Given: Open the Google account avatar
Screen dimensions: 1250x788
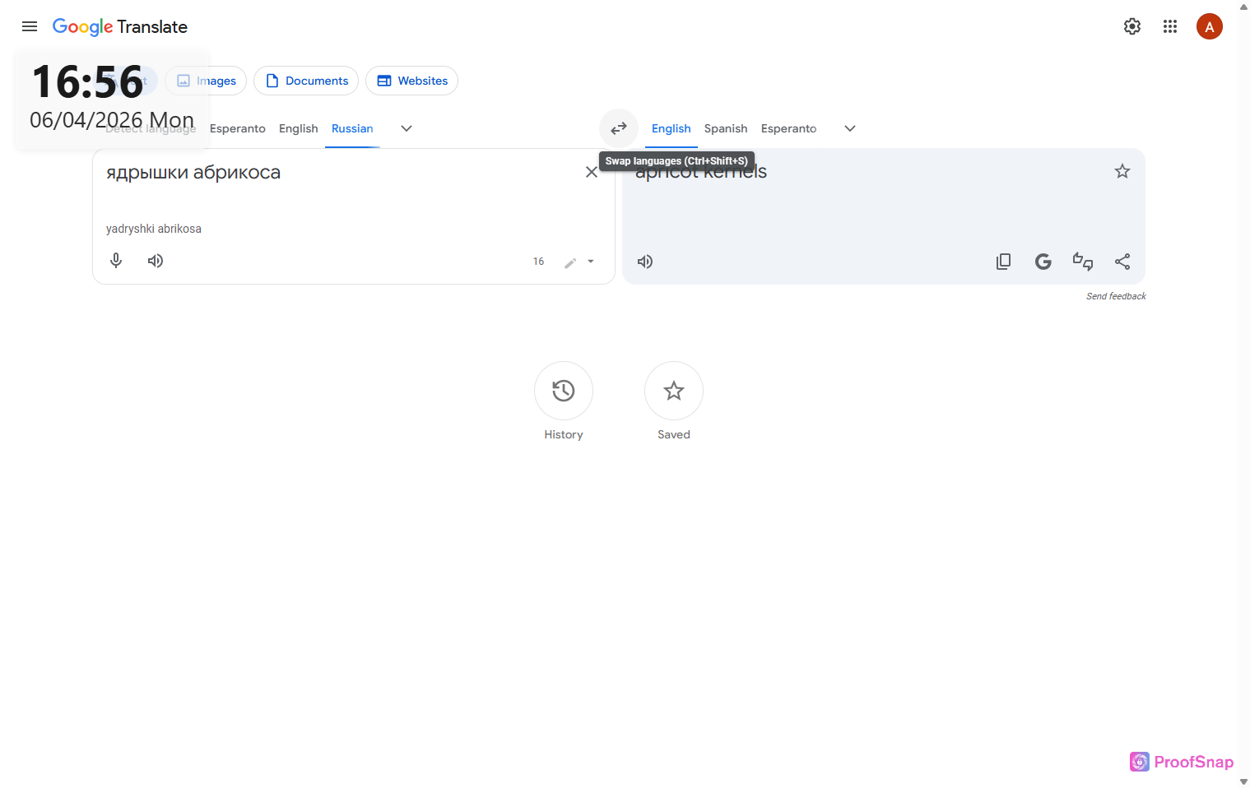Looking at the screenshot, I should pyautogui.click(x=1210, y=26).
